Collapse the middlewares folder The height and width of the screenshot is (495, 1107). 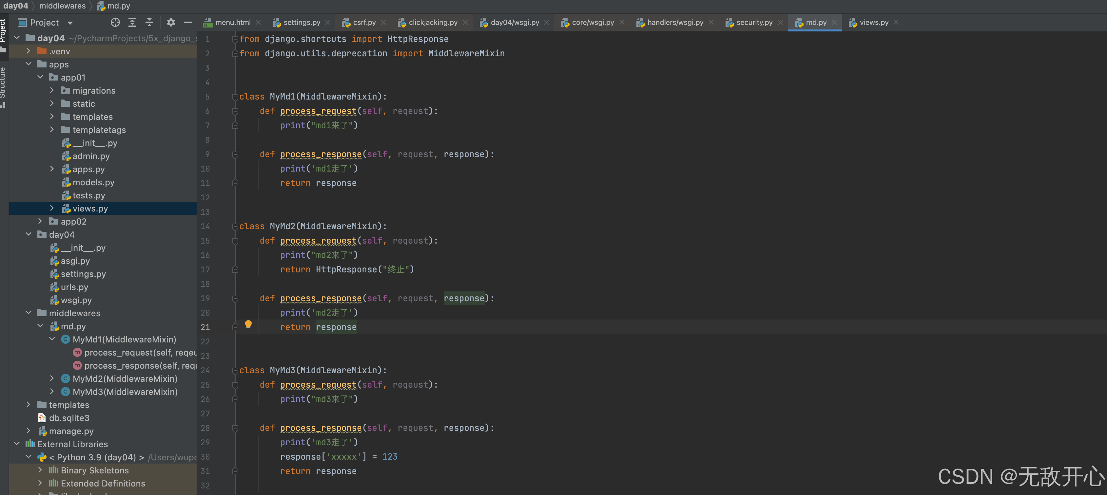[x=29, y=313]
